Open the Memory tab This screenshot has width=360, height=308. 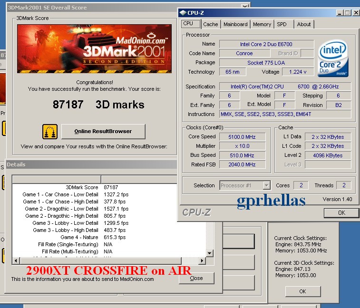[x=262, y=24]
